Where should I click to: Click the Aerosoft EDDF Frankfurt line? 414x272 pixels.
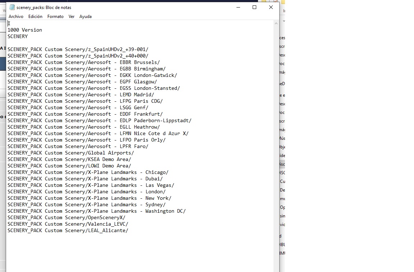[85, 114]
